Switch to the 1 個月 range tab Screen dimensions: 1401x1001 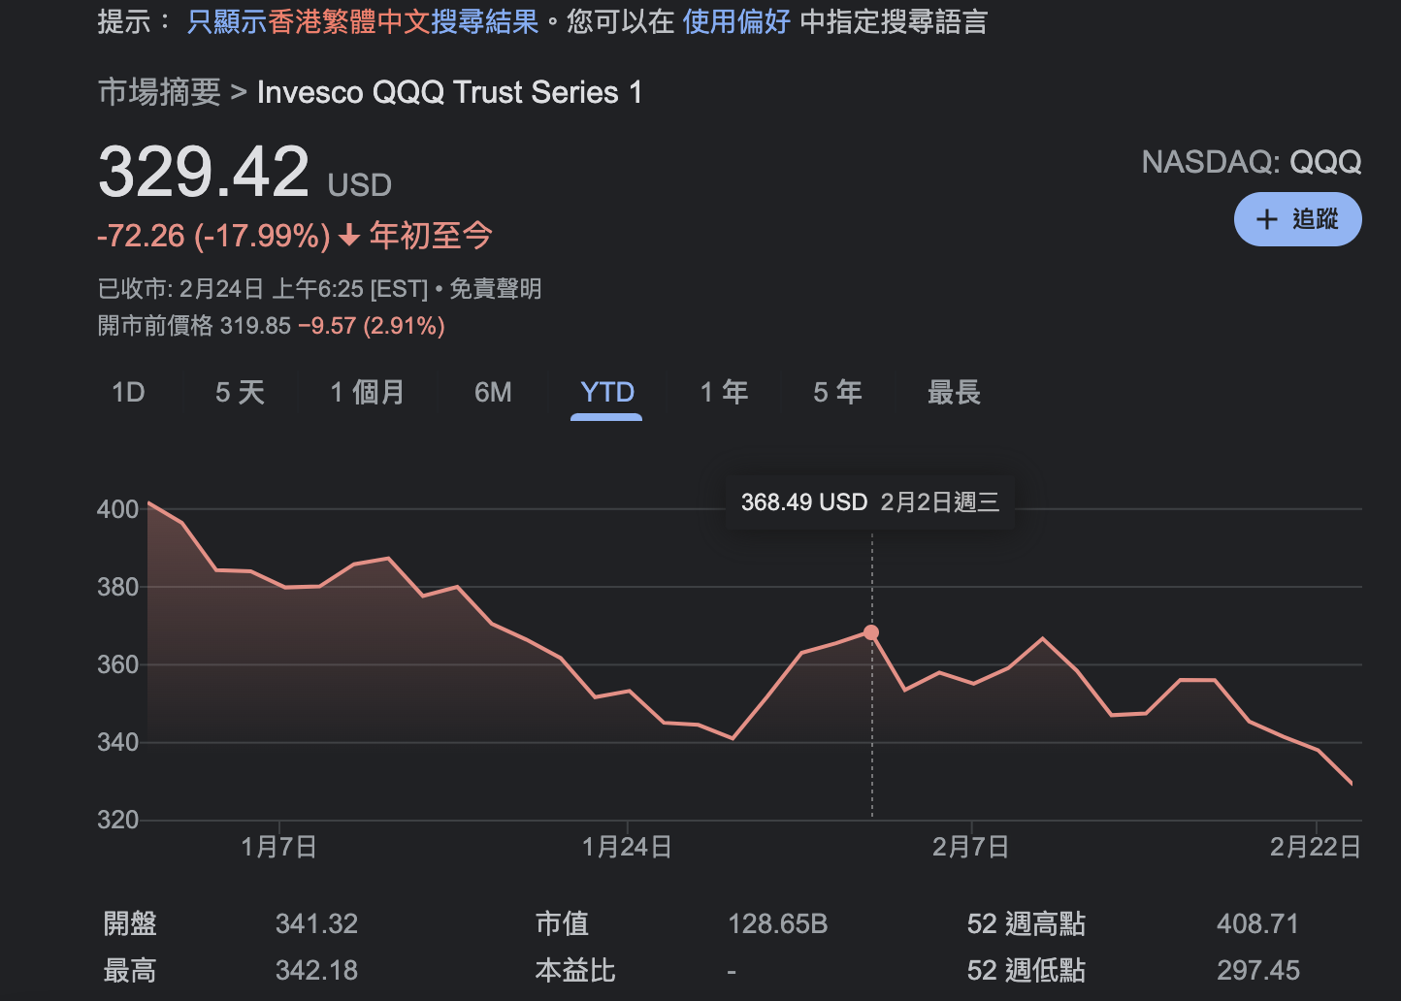pyautogui.click(x=368, y=393)
